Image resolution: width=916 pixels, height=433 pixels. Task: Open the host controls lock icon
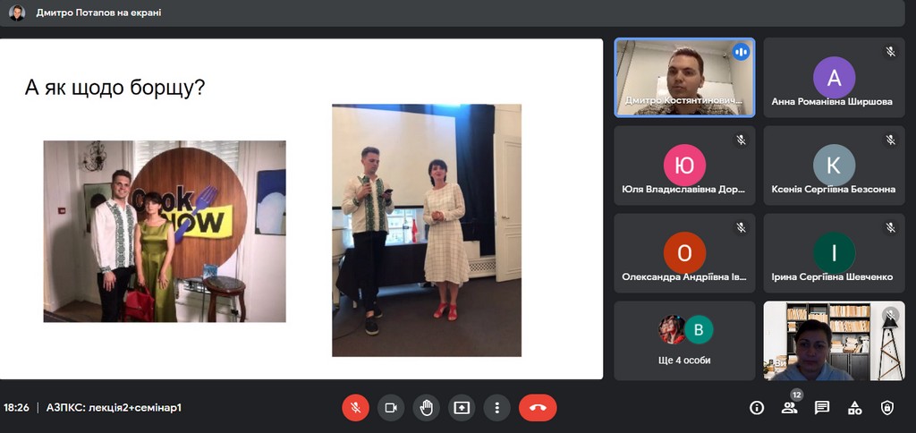886,408
